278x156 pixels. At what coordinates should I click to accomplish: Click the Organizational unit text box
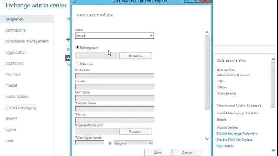(x=96, y=132)
